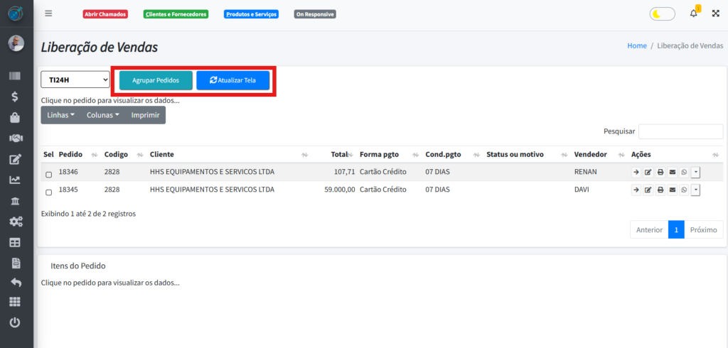728x348 pixels.
Task: Toggle the dark mode switch
Action: (x=662, y=13)
